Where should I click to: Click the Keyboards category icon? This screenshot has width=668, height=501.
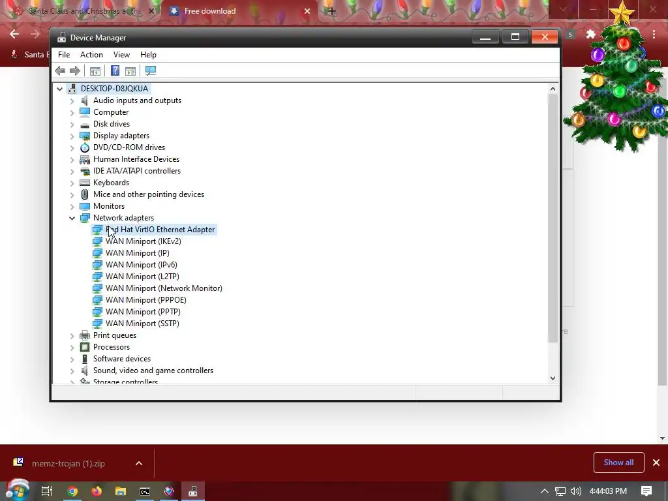85,183
